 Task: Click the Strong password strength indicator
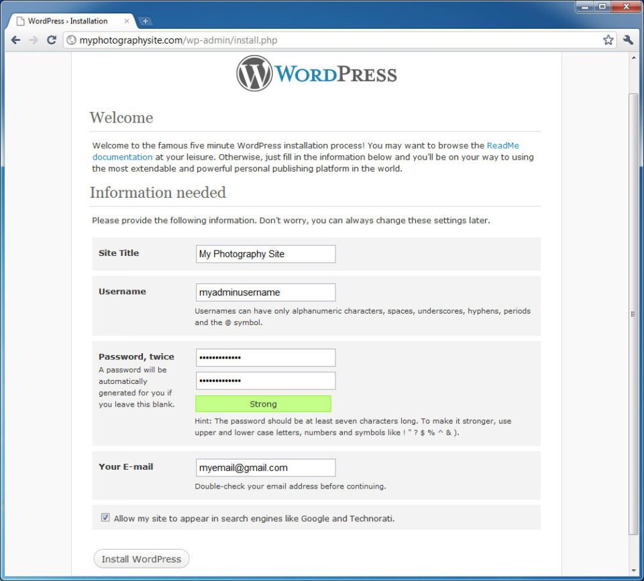[x=263, y=403]
